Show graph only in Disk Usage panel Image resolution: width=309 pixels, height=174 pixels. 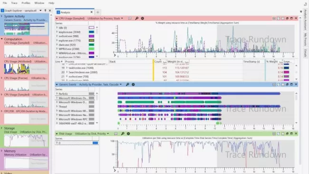(279, 134)
